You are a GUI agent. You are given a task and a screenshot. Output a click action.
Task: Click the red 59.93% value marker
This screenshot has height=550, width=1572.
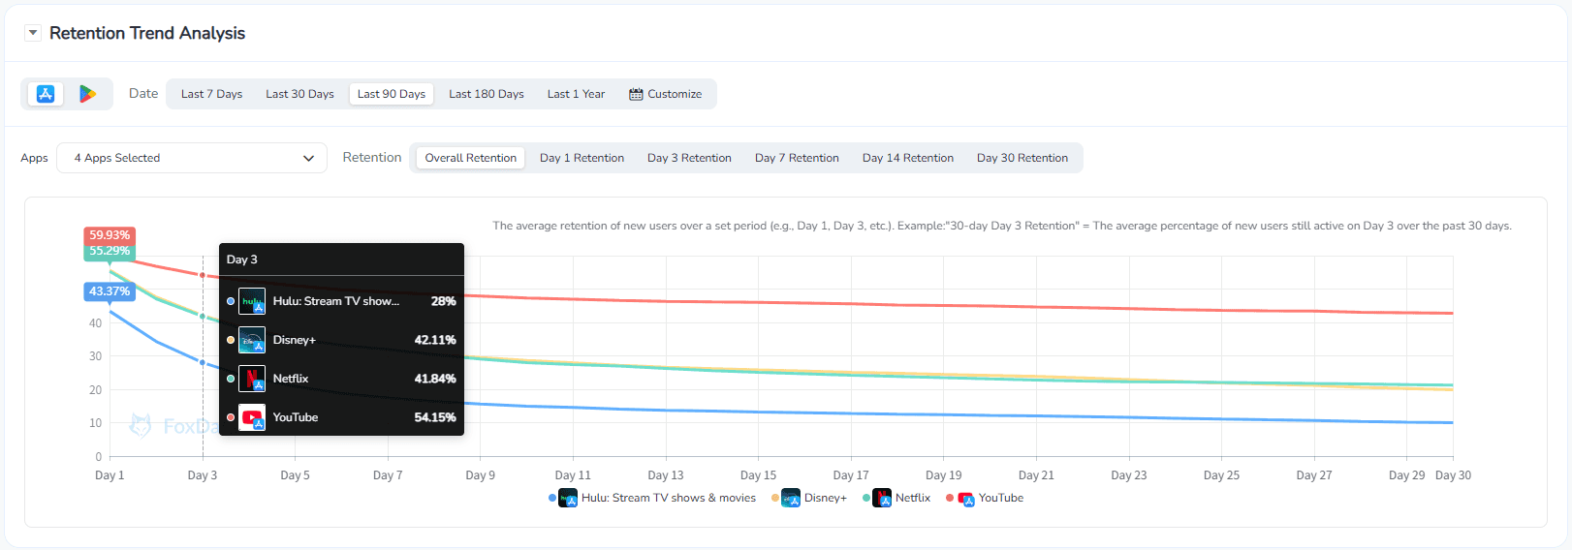click(110, 235)
